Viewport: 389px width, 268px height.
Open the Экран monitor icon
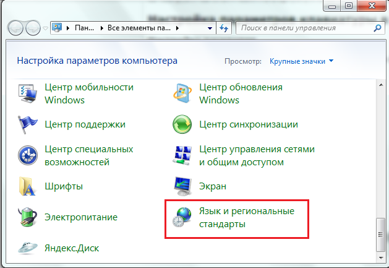(182, 186)
